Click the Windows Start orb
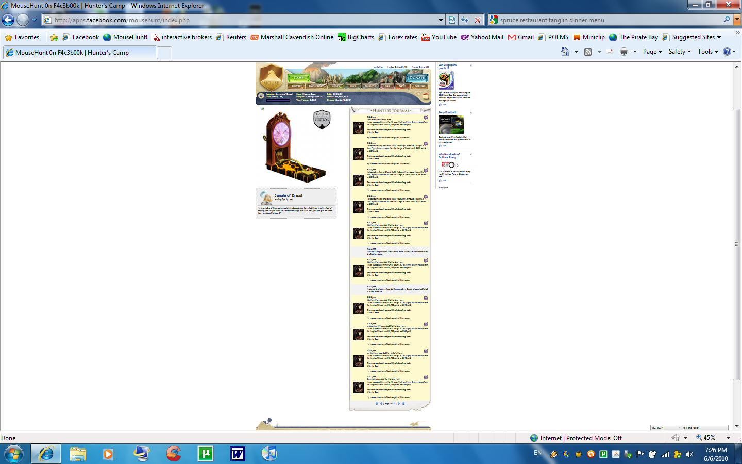The image size is (742, 464). tap(13, 454)
